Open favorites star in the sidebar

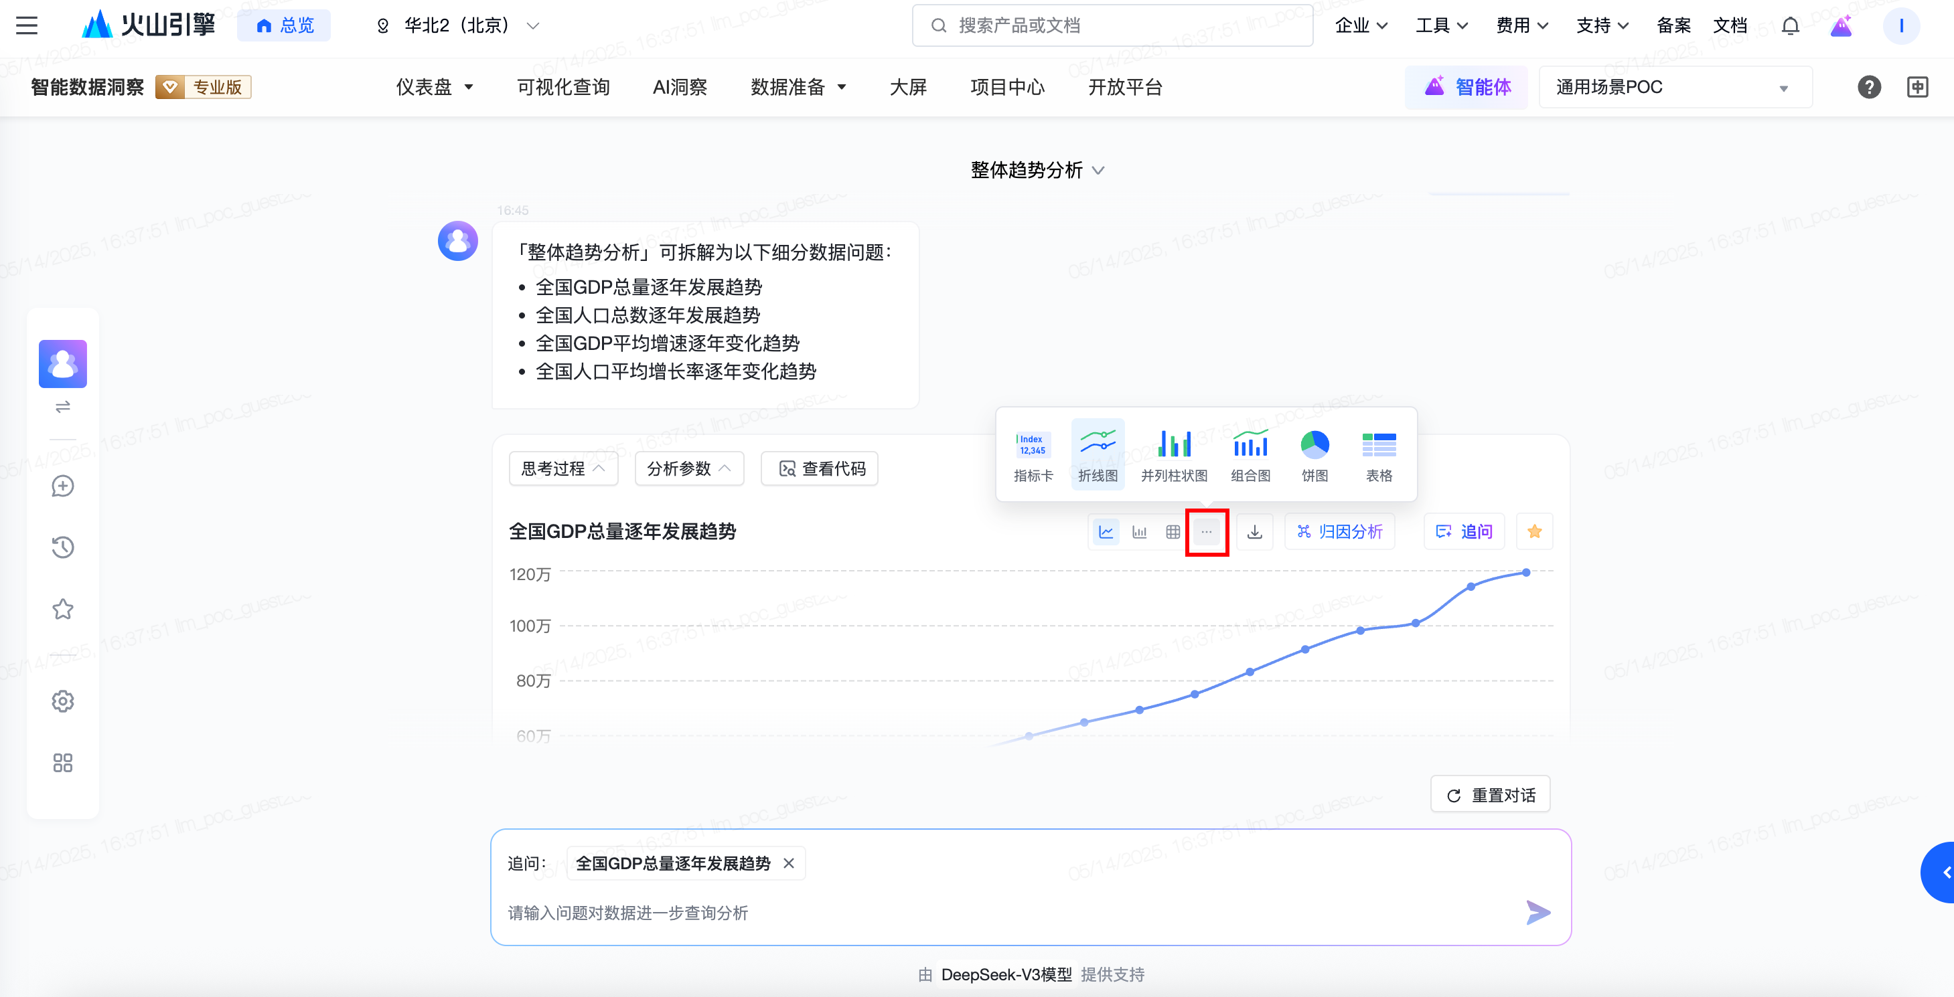click(x=63, y=609)
